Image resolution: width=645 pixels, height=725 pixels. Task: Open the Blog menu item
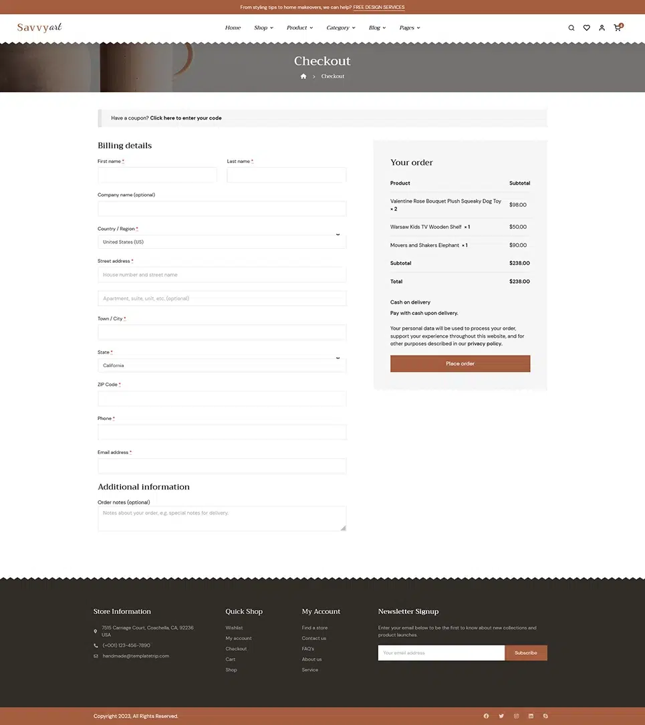(x=377, y=28)
